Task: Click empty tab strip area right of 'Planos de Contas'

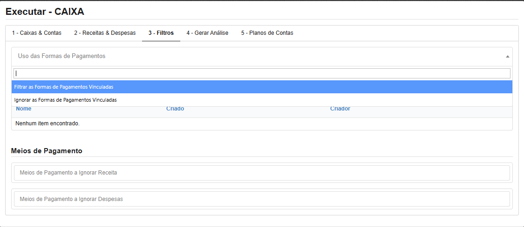Action: 405,33
